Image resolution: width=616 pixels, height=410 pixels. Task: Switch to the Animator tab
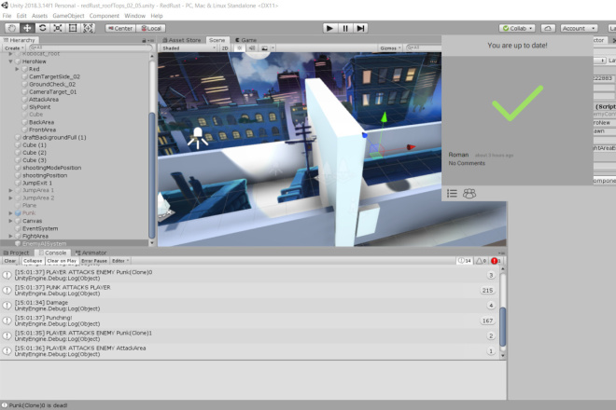[x=91, y=253]
